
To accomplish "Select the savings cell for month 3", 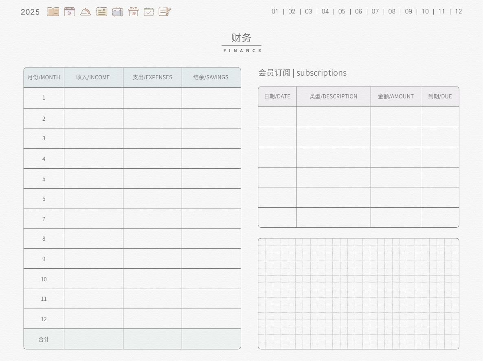I will tap(211, 138).
